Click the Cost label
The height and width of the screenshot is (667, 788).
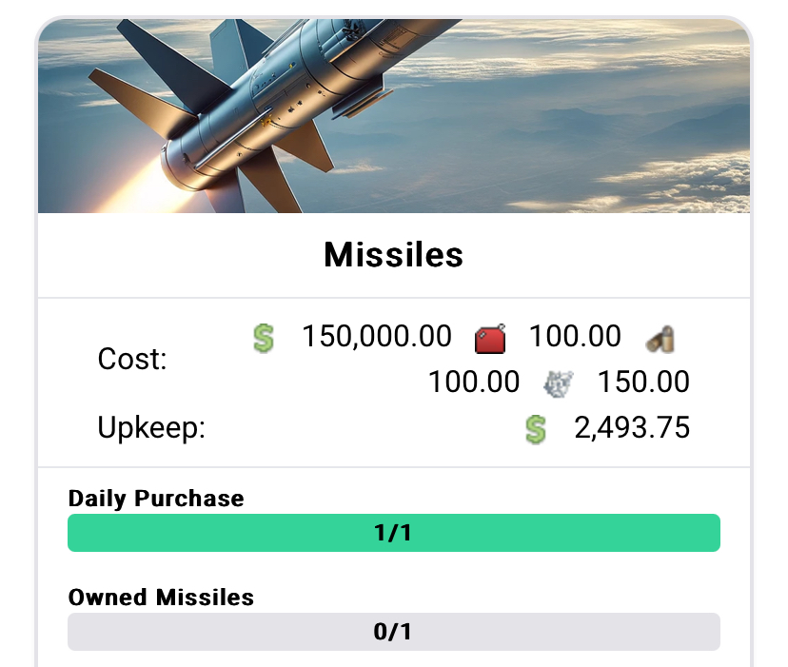click(x=132, y=360)
